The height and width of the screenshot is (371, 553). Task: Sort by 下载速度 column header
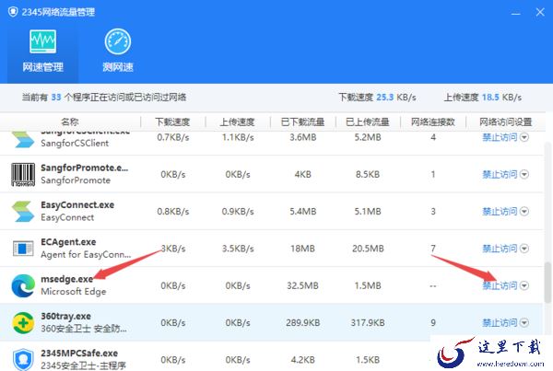172,122
